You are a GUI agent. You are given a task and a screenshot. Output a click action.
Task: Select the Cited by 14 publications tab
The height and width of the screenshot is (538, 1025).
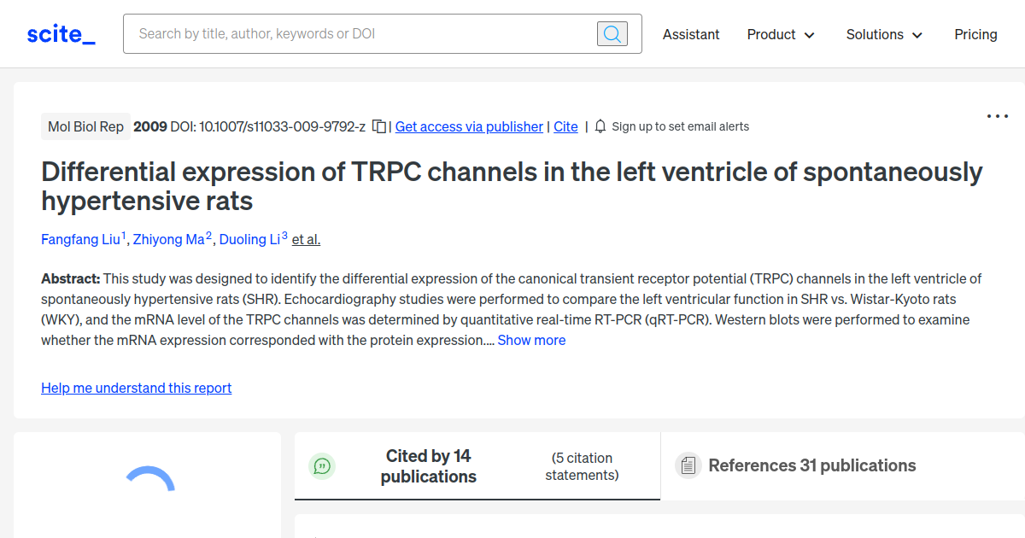click(428, 466)
